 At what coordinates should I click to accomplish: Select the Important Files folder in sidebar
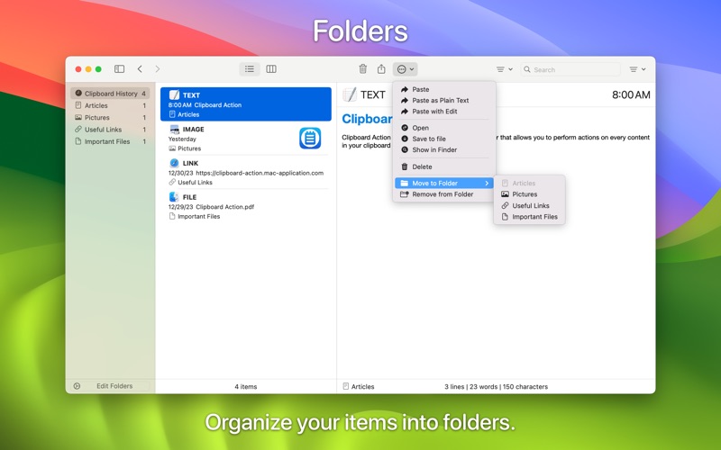coord(110,141)
